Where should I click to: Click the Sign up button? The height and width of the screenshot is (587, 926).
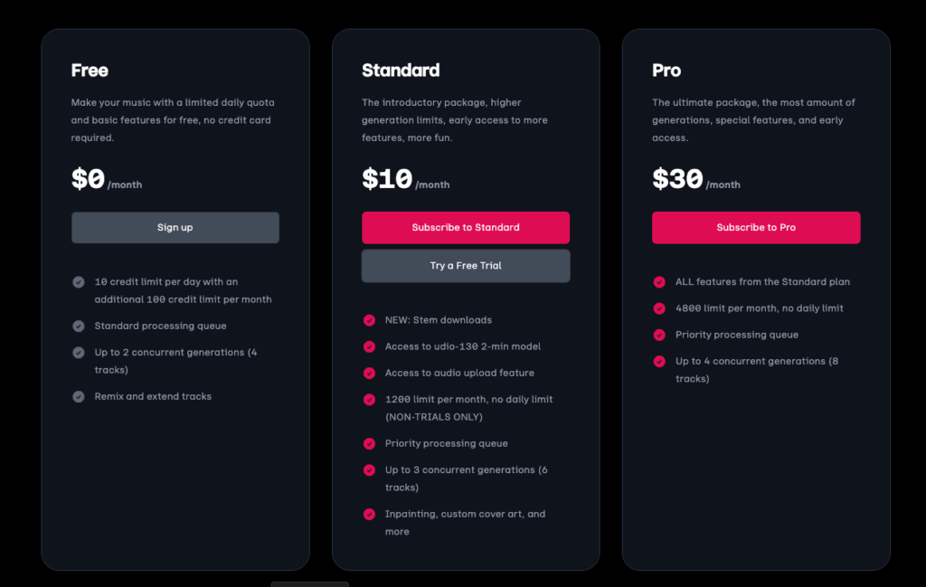click(175, 227)
